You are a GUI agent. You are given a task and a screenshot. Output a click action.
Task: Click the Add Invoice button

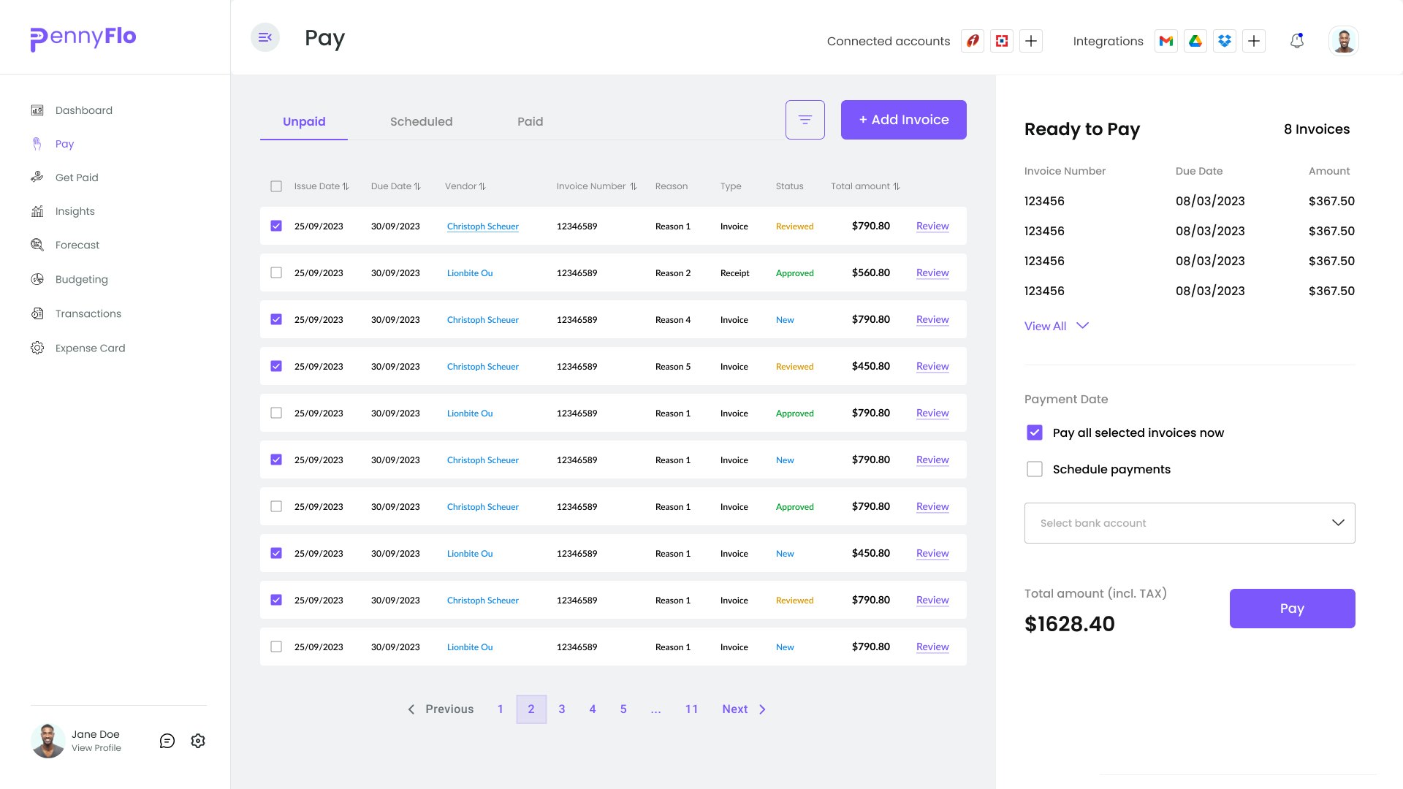[x=903, y=120]
